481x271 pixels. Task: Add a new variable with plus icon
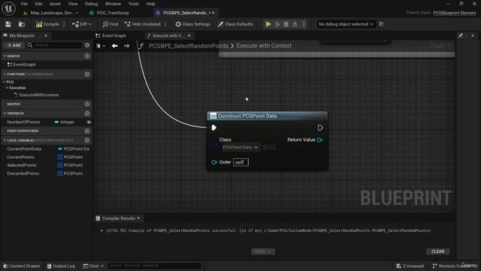[87, 114]
